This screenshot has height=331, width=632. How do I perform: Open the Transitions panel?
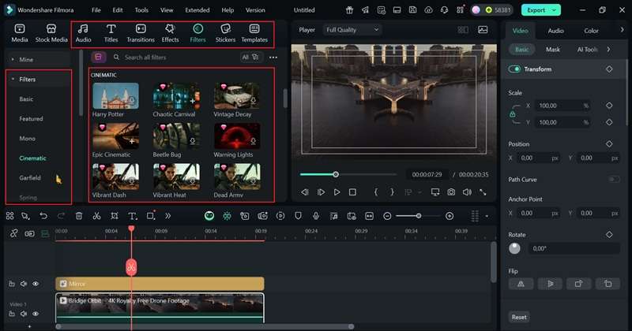coord(141,33)
